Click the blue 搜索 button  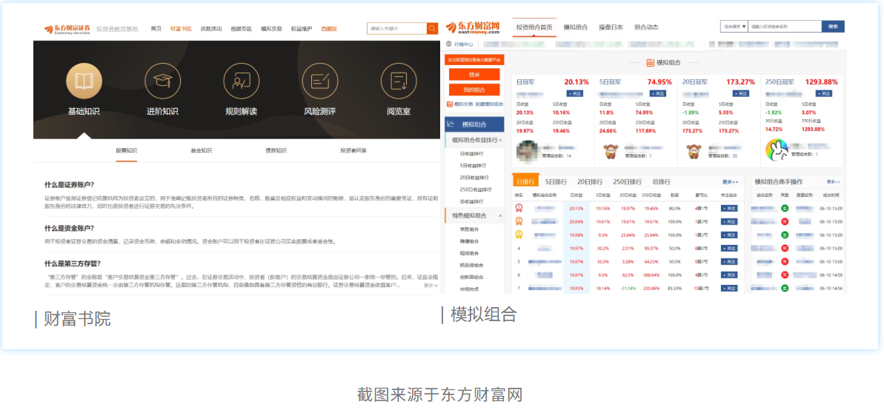click(834, 27)
